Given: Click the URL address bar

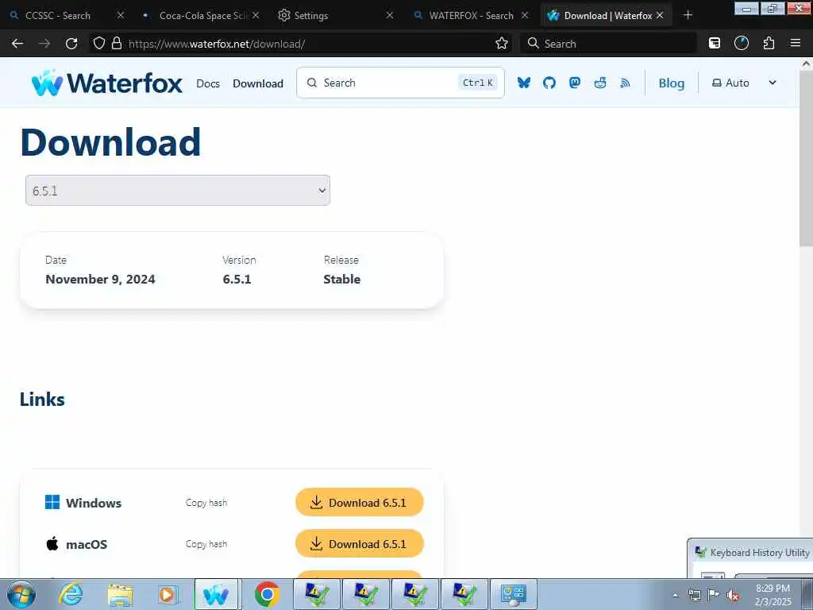Looking at the screenshot, I should point(301,44).
